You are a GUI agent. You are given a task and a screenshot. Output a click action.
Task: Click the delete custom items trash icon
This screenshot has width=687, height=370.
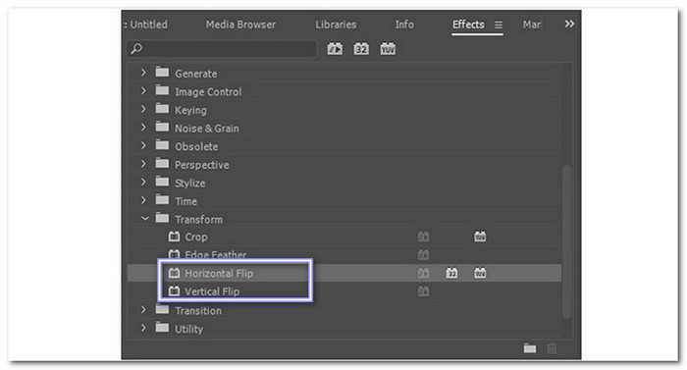click(x=552, y=348)
